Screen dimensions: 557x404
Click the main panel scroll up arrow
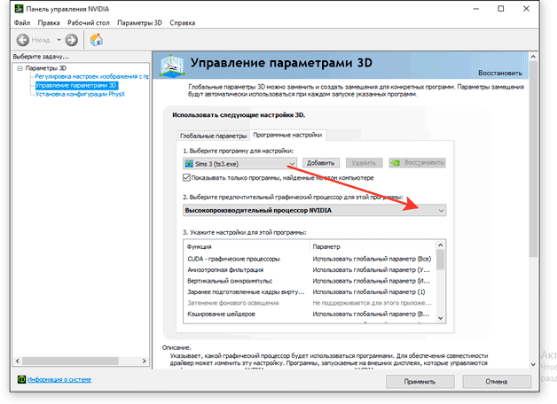[533, 57]
